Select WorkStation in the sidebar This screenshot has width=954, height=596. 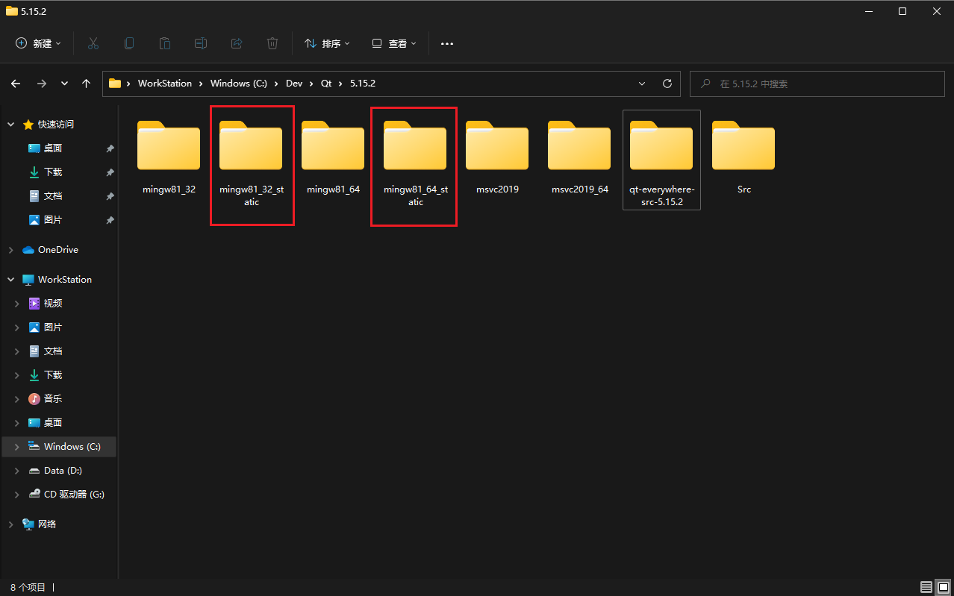[x=65, y=279]
